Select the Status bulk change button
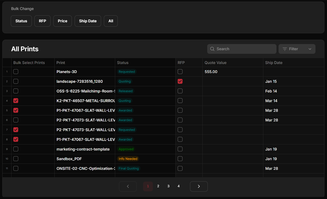The width and height of the screenshot is (327, 199). click(x=21, y=21)
